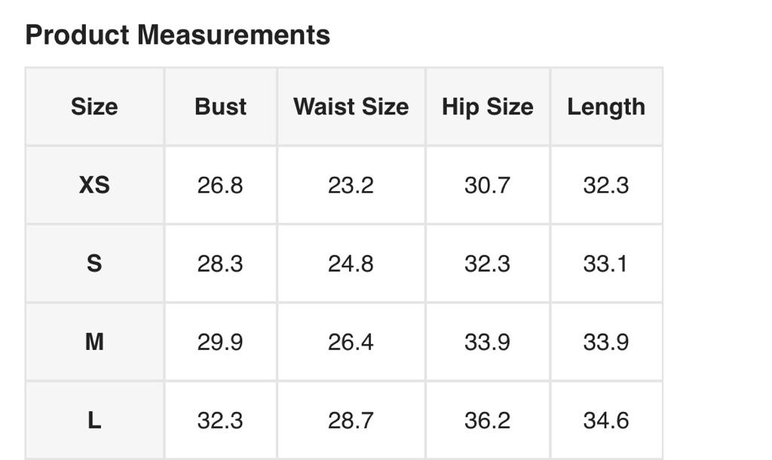Select the L length value 34.6
The width and height of the screenshot is (772, 460).
click(606, 420)
